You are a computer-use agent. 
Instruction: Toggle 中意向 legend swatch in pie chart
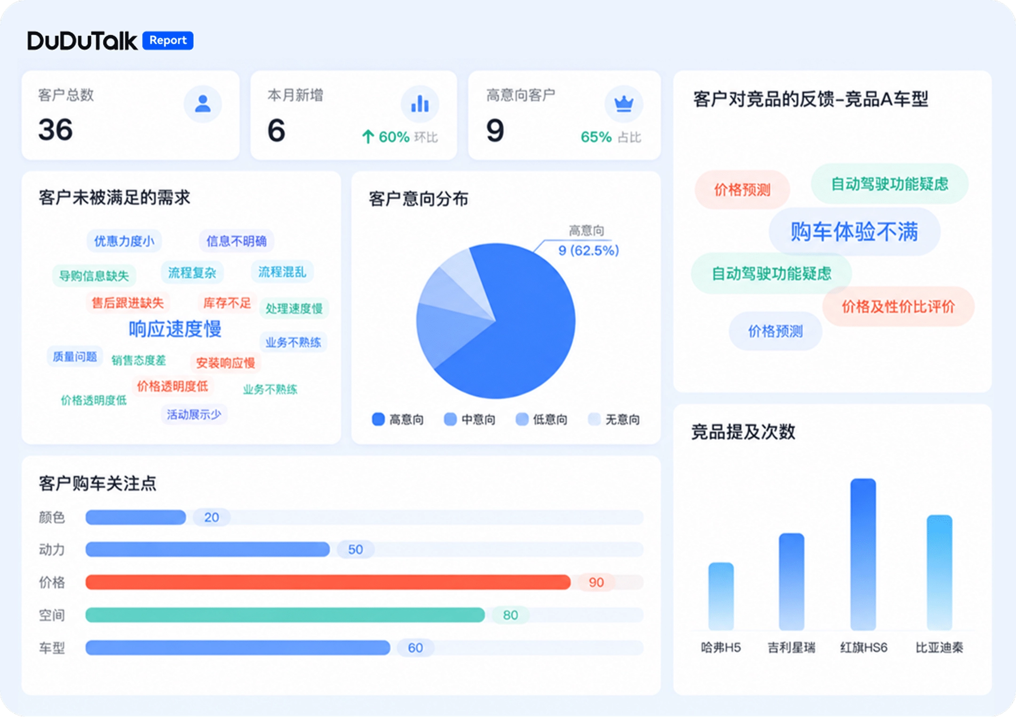pos(450,419)
